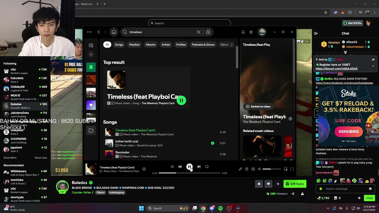The width and height of the screenshot is (379, 213).
Task: Open Spotify Browse icon in search bar
Action: pos(208,32)
